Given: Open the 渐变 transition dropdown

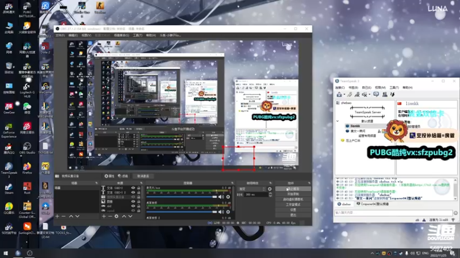Looking at the screenshot, I should 252,189.
